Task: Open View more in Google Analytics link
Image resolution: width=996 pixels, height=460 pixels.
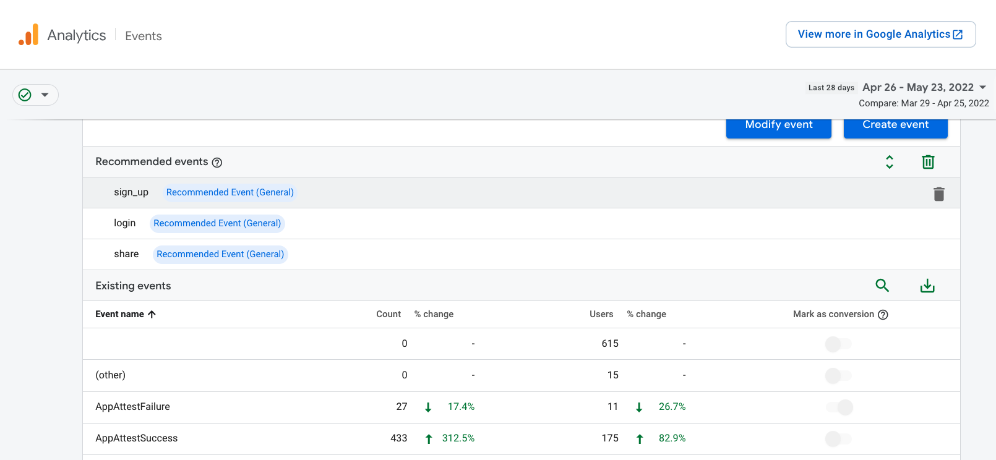Action: coord(880,35)
